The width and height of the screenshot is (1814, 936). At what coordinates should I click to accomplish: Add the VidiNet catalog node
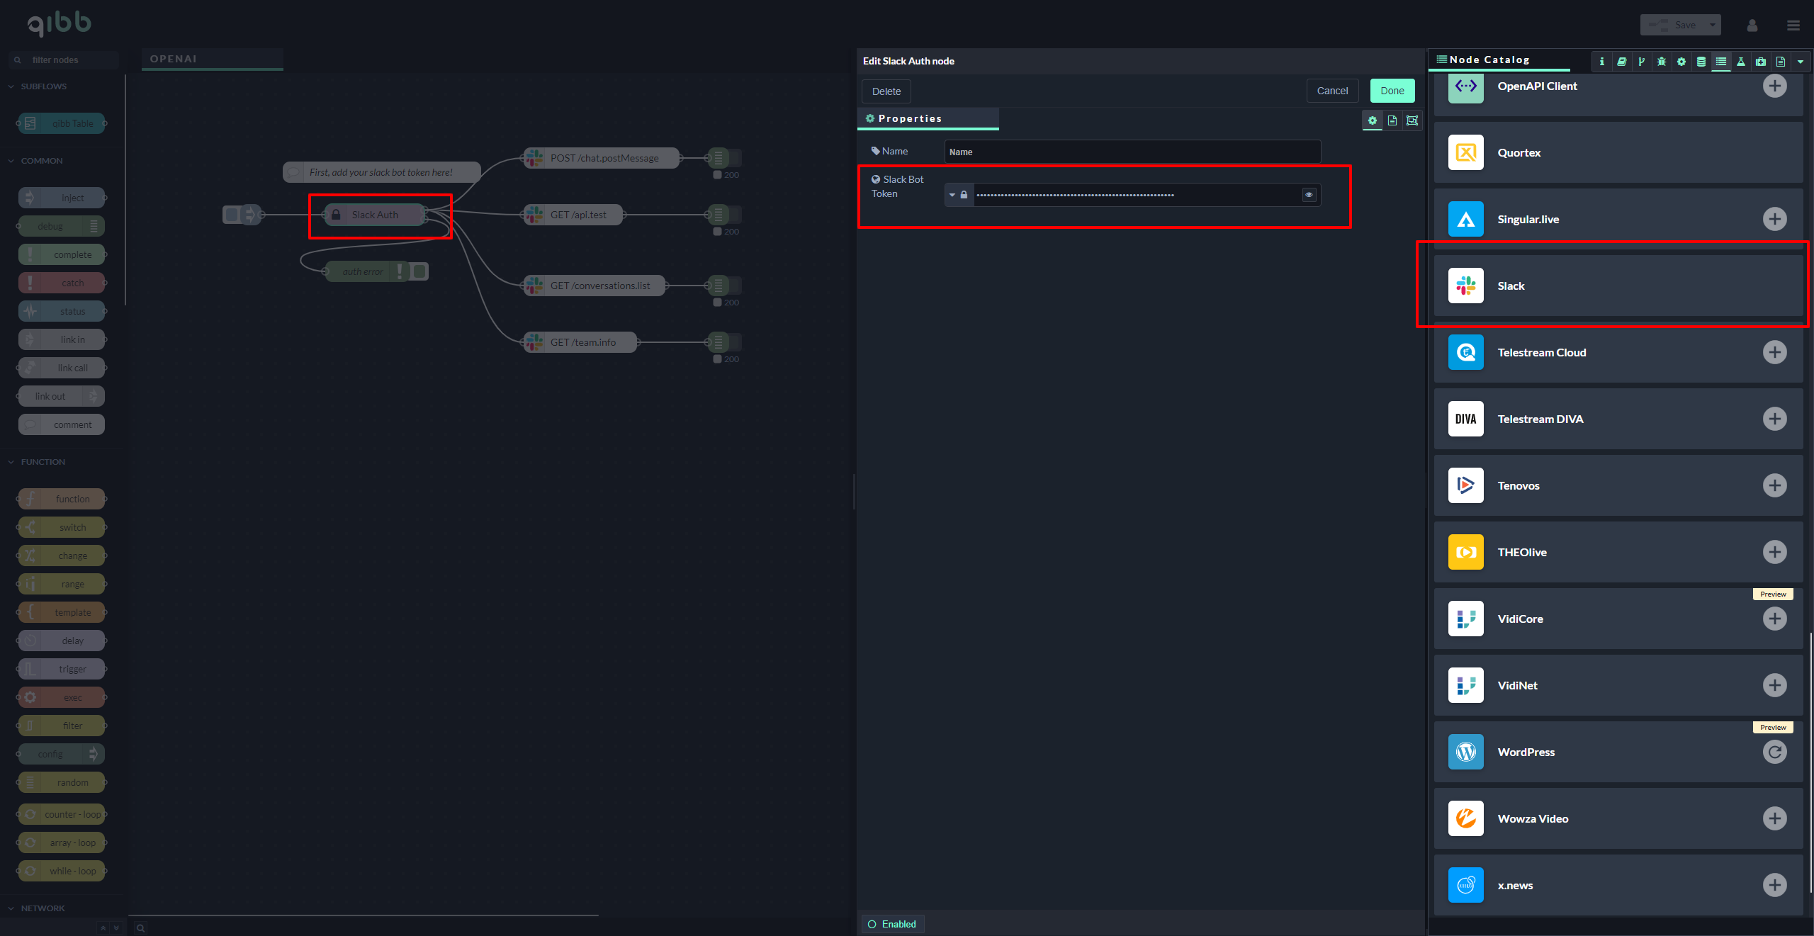1774,685
